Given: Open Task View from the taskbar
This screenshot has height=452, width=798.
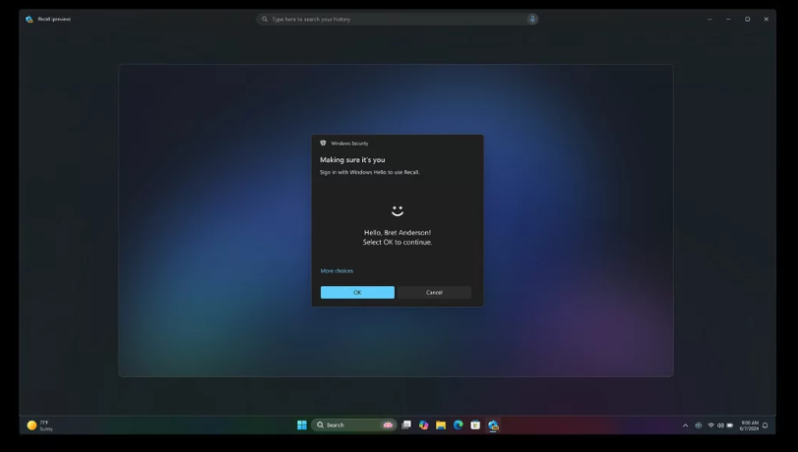Looking at the screenshot, I should click(x=406, y=425).
